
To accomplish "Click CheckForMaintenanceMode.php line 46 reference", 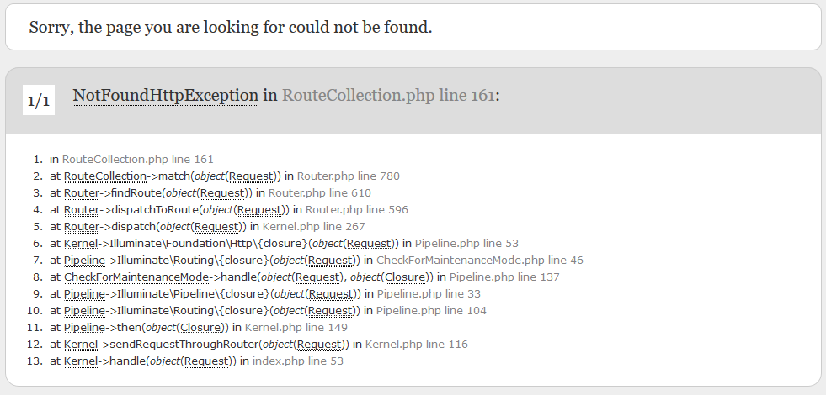I will tap(480, 261).
